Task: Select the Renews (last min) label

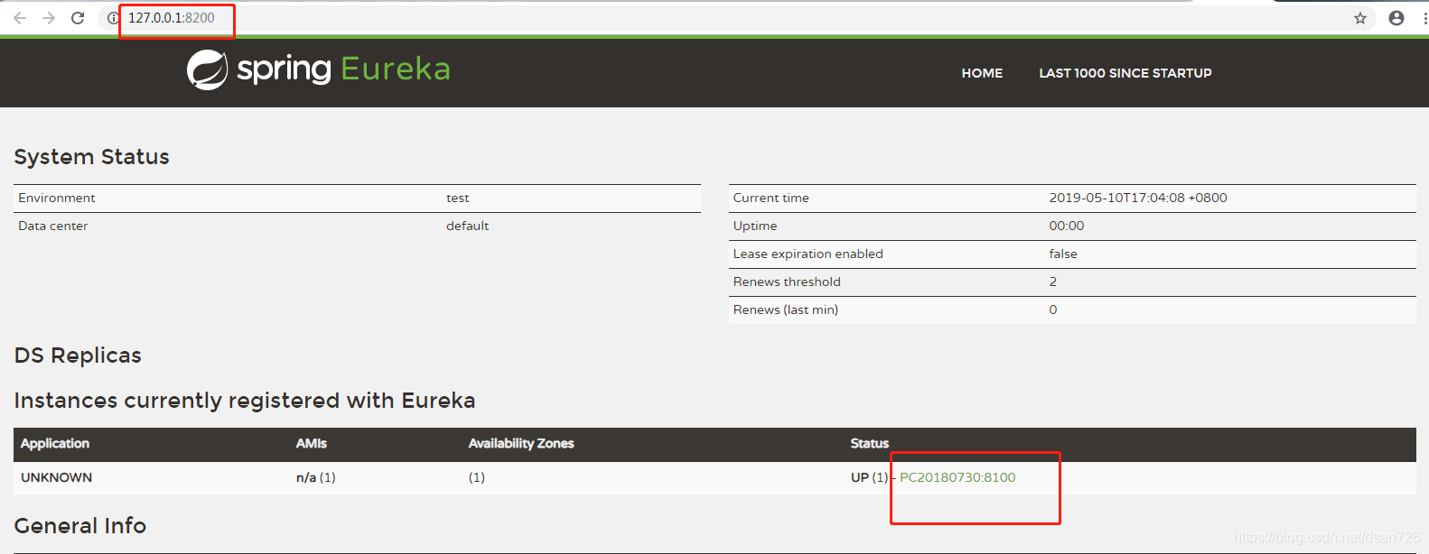Action: click(786, 309)
